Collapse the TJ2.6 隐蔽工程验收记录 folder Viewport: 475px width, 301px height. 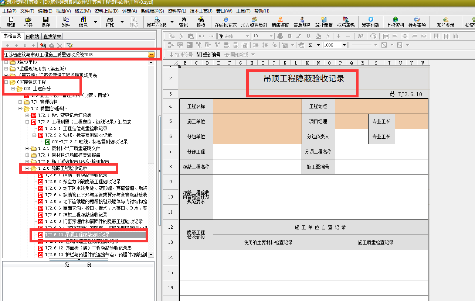[x=27, y=168]
